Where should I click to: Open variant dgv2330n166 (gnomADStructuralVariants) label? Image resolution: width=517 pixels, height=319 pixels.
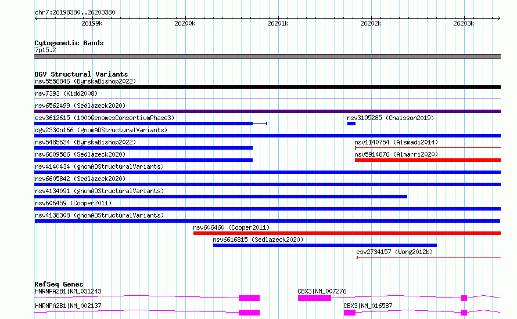[x=101, y=130]
